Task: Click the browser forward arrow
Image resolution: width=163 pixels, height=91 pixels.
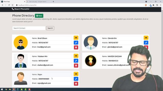Action: (x=6, y=5)
